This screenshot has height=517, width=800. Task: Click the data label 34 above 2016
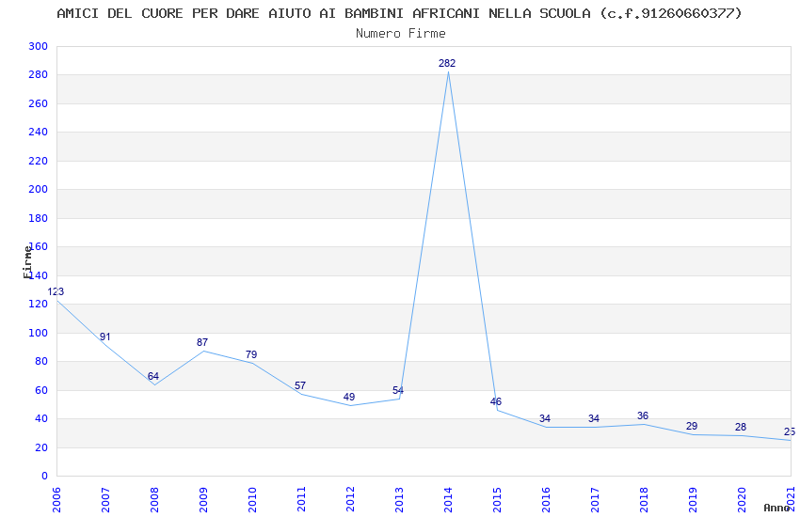click(x=545, y=418)
